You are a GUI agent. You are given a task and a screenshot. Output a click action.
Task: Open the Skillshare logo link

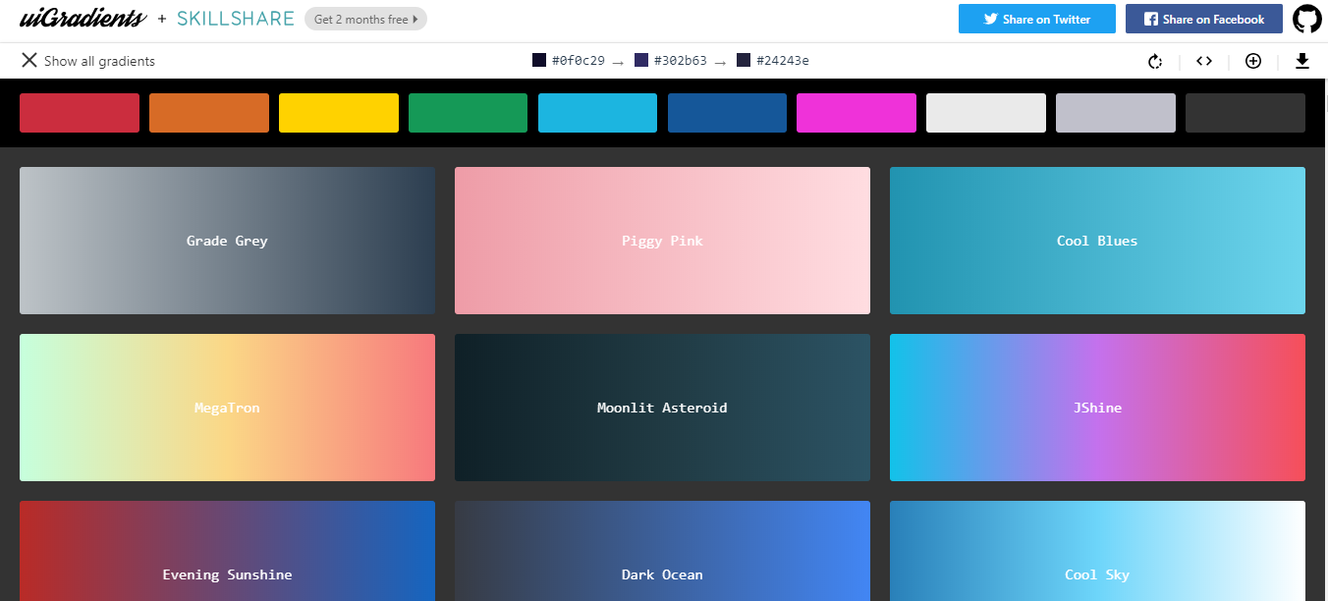236,19
